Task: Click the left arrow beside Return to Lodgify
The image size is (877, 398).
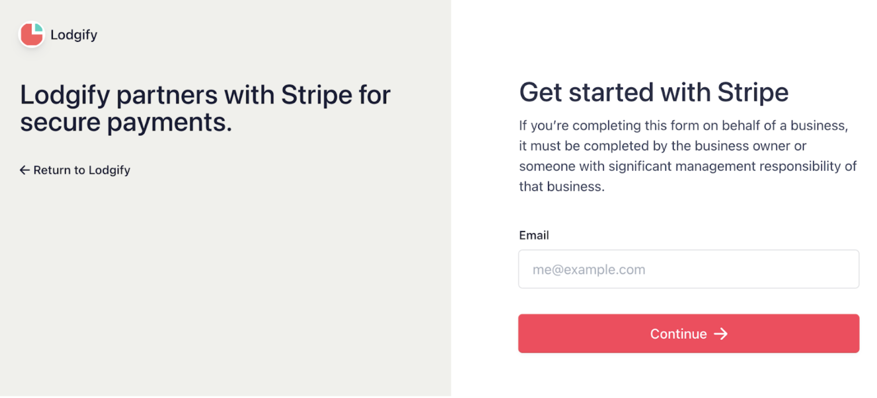Action: click(x=25, y=170)
